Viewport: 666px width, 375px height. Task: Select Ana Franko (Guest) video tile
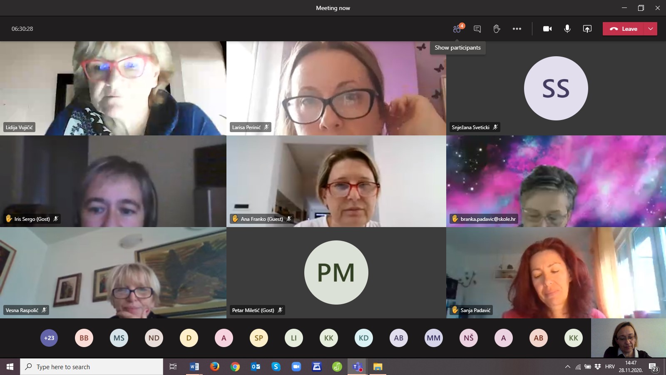click(x=336, y=181)
